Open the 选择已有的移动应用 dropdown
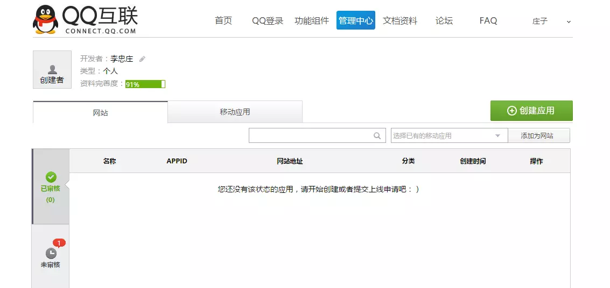 tap(450, 135)
